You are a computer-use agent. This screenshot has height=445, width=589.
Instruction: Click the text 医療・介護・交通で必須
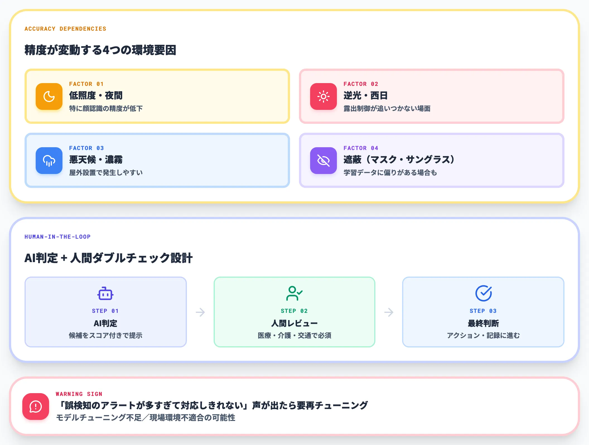click(x=294, y=335)
